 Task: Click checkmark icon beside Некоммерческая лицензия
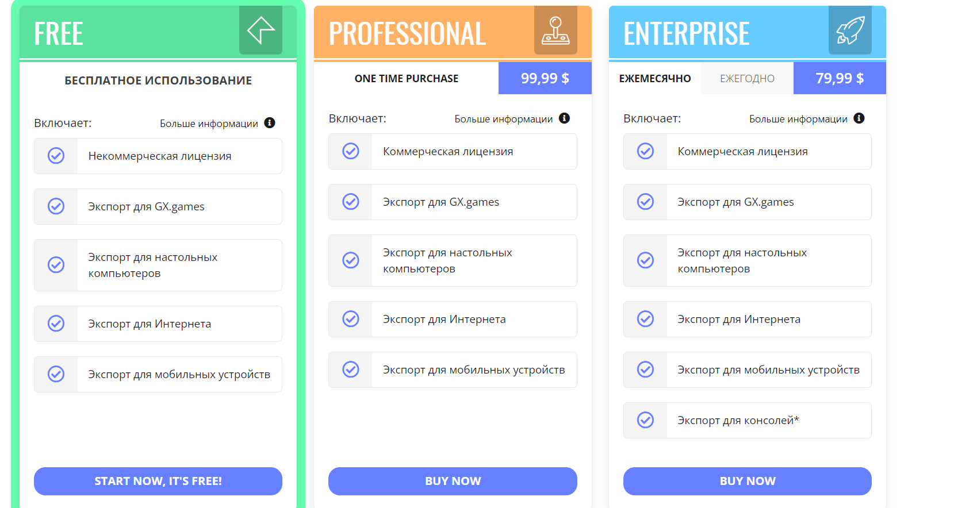click(x=56, y=156)
